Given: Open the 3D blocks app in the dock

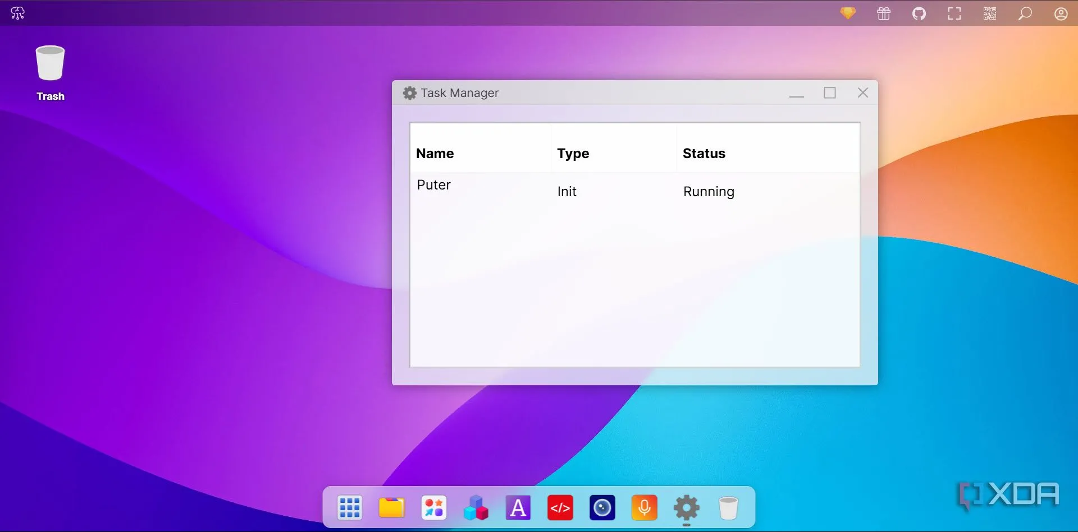Looking at the screenshot, I should click(476, 507).
